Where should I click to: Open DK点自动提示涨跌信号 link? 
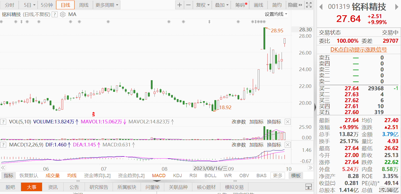pos(358,49)
